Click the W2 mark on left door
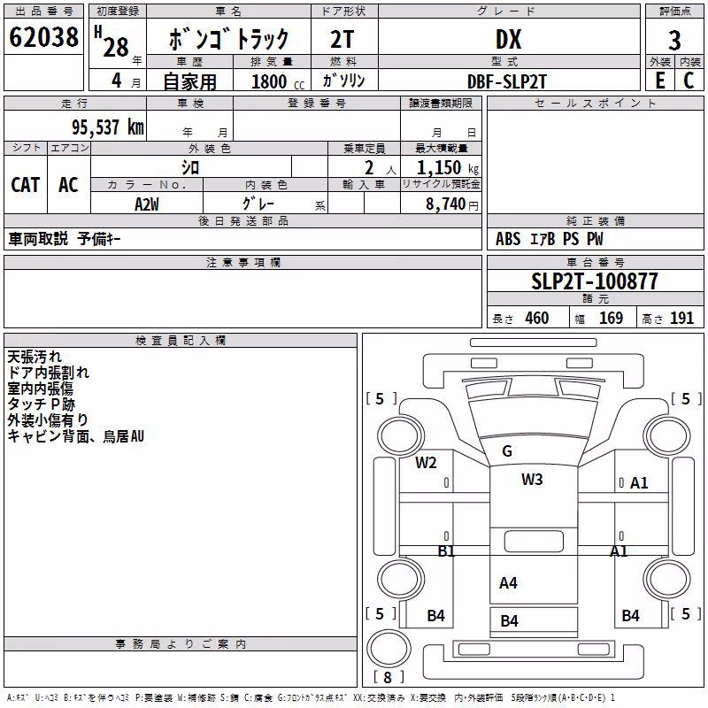This screenshot has height=708, width=708. click(426, 462)
